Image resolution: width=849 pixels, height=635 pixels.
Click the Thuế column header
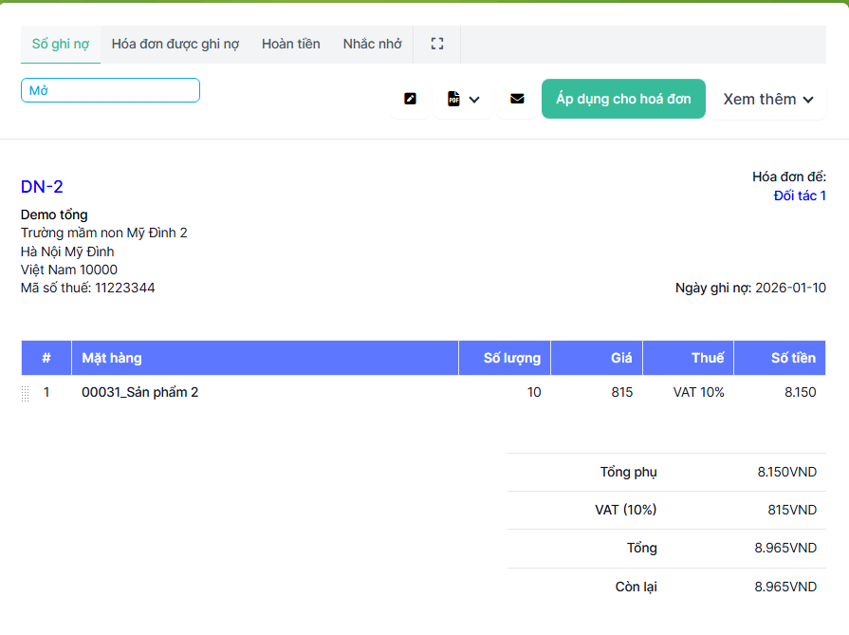coord(708,358)
